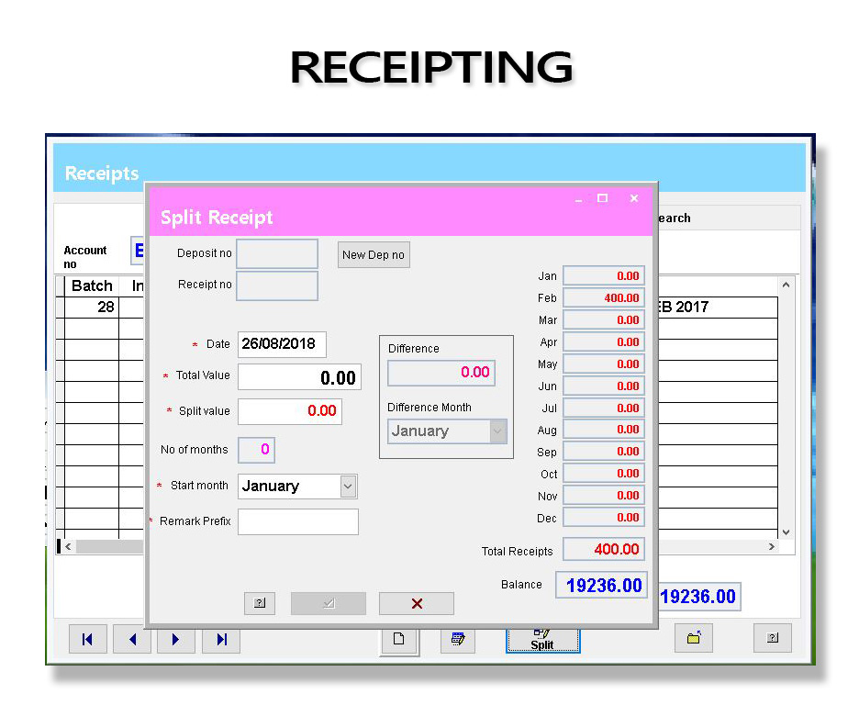Select the Total Value field
Viewport: 859px width, 705px height.
click(299, 377)
